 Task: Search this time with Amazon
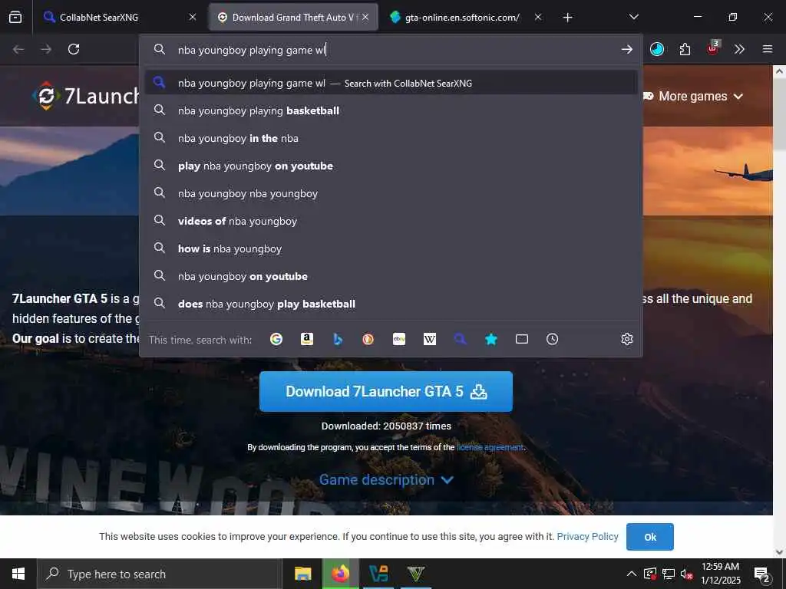pyautogui.click(x=307, y=339)
